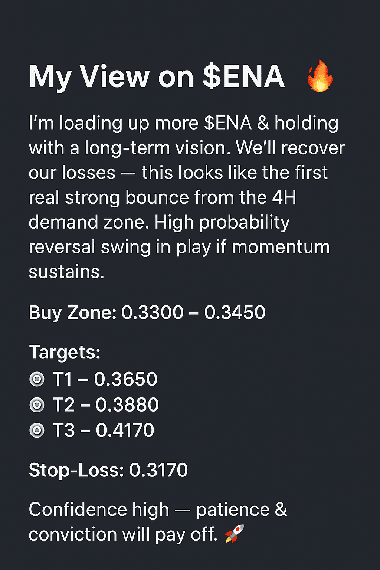Image resolution: width=380 pixels, height=570 pixels.
Task: Click the 0.3450 buy zone upper price
Action: (235, 312)
